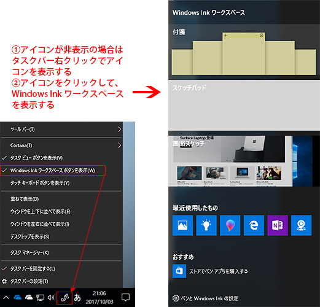Expand the arrow next to Cortana(T)

point(119,146)
